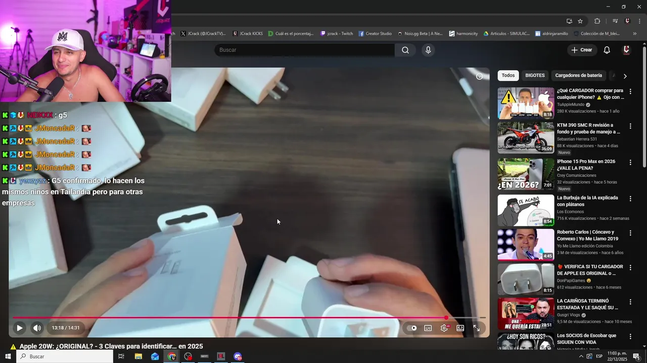The image size is (647, 363).
Task: Open the KTM 390 SMC R thumbnail
Action: 526,138
